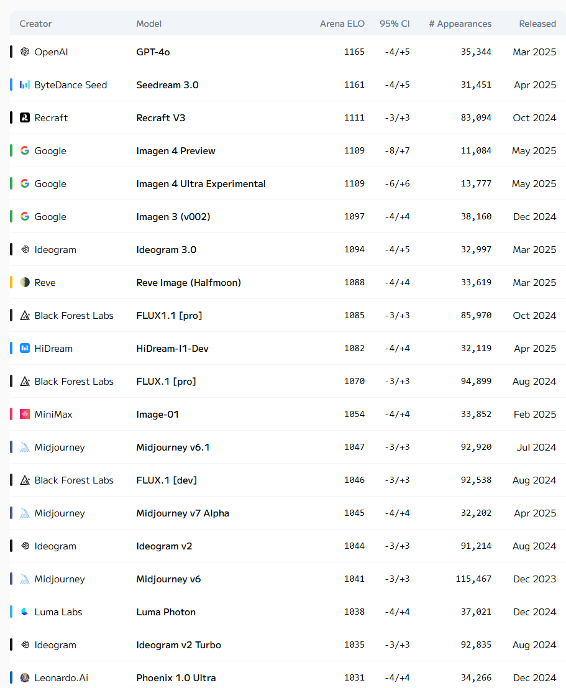566x688 pixels.
Task: Select the GPT-4o model name
Action: [x=153, y=52]
